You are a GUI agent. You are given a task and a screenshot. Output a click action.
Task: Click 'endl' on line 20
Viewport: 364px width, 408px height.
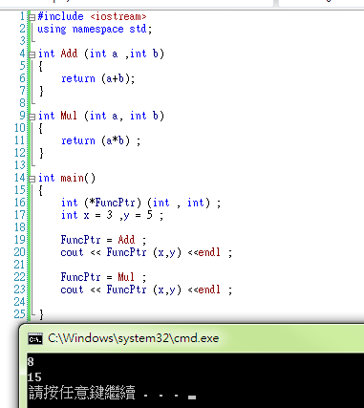point(209,252)
